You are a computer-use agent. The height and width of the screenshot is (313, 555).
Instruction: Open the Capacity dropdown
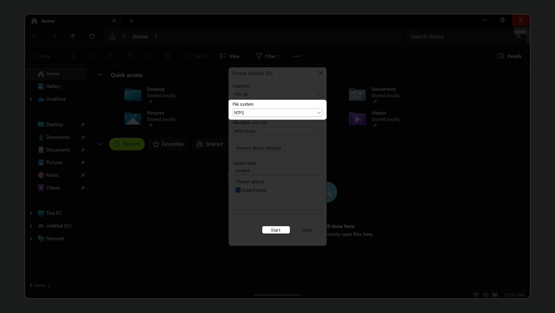(x=277, y=94)
